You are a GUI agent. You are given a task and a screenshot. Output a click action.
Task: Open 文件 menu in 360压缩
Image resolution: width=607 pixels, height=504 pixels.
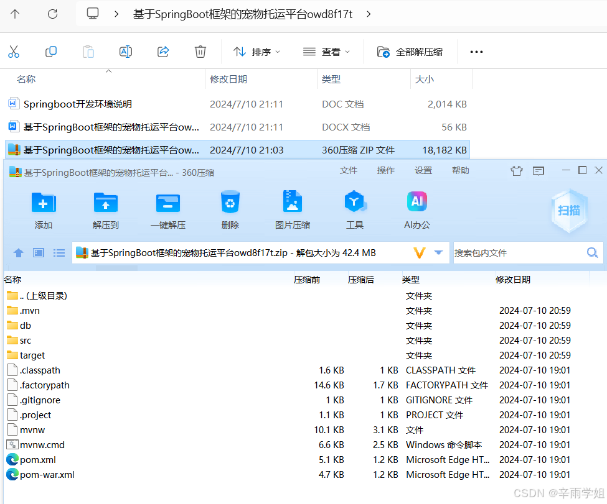(x=349, y=170)
